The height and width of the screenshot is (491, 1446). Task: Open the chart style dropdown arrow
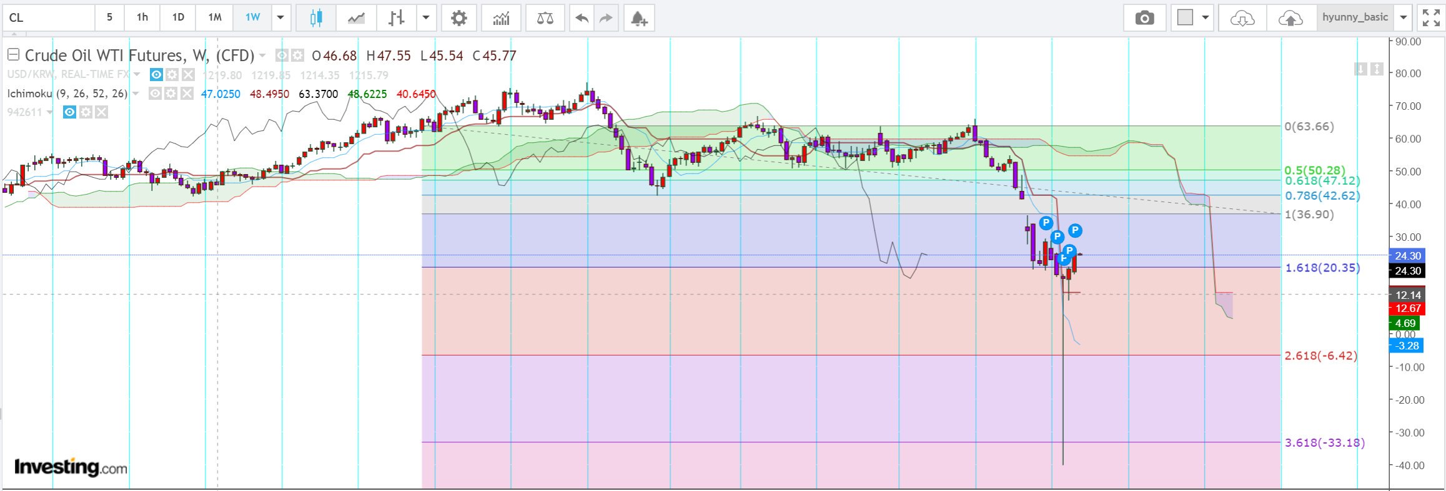pyautogui.click(x=426, y=18)
